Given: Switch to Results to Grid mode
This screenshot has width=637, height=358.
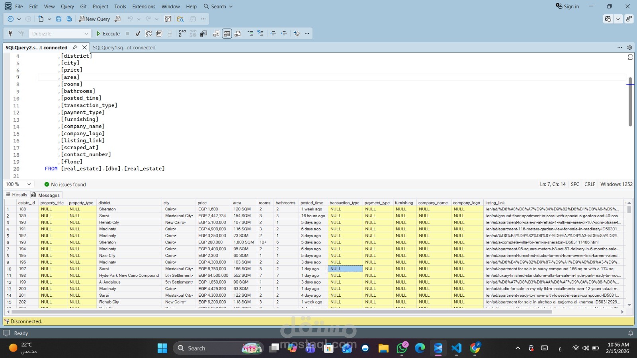Looking at the screenshot, I should (x=227, y=34).
